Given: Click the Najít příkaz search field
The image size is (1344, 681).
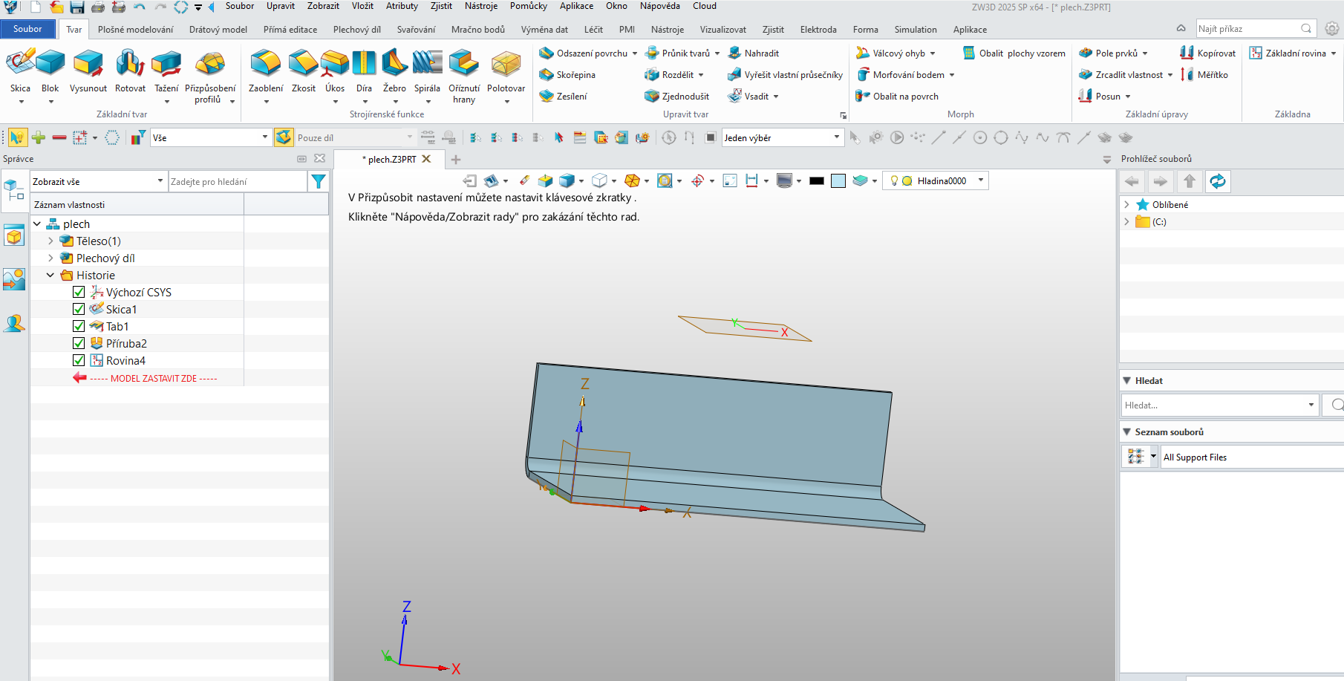Looking at the screenshot, I should coord(1255,29).
